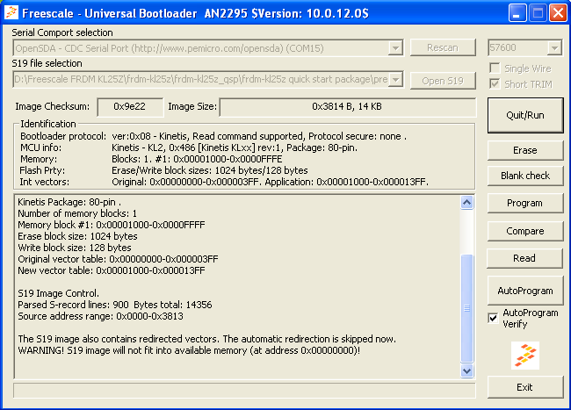The width and height of the screenshot is (571, 410).
Task: Click the Flash Prty value text
Action: 210,170
